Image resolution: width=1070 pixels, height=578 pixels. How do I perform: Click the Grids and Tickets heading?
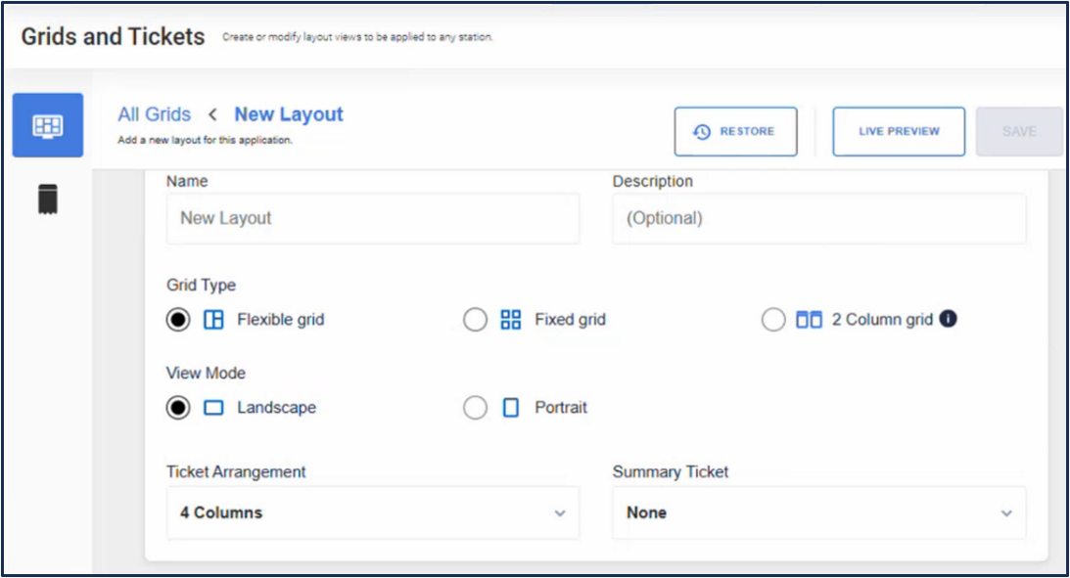[x=113, y=36]
